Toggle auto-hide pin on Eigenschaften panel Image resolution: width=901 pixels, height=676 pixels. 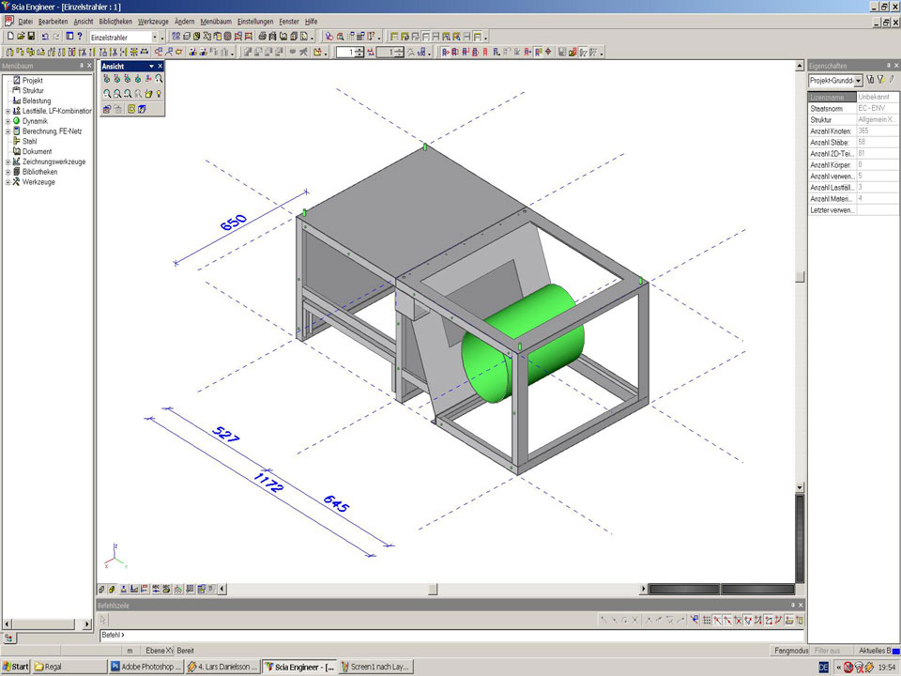point(886,66)
